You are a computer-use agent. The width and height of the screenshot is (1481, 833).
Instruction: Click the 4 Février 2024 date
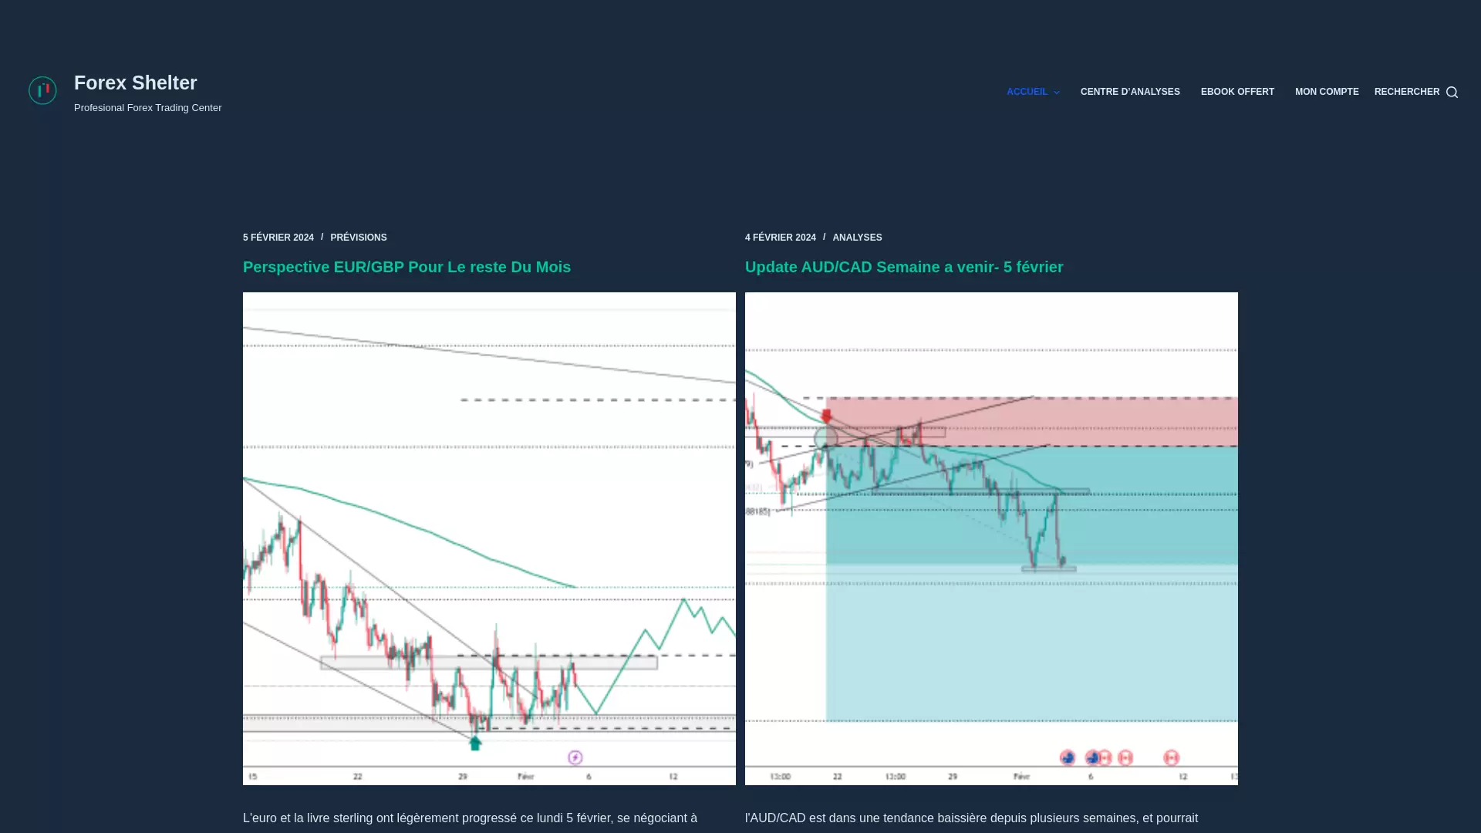[780, 238]
